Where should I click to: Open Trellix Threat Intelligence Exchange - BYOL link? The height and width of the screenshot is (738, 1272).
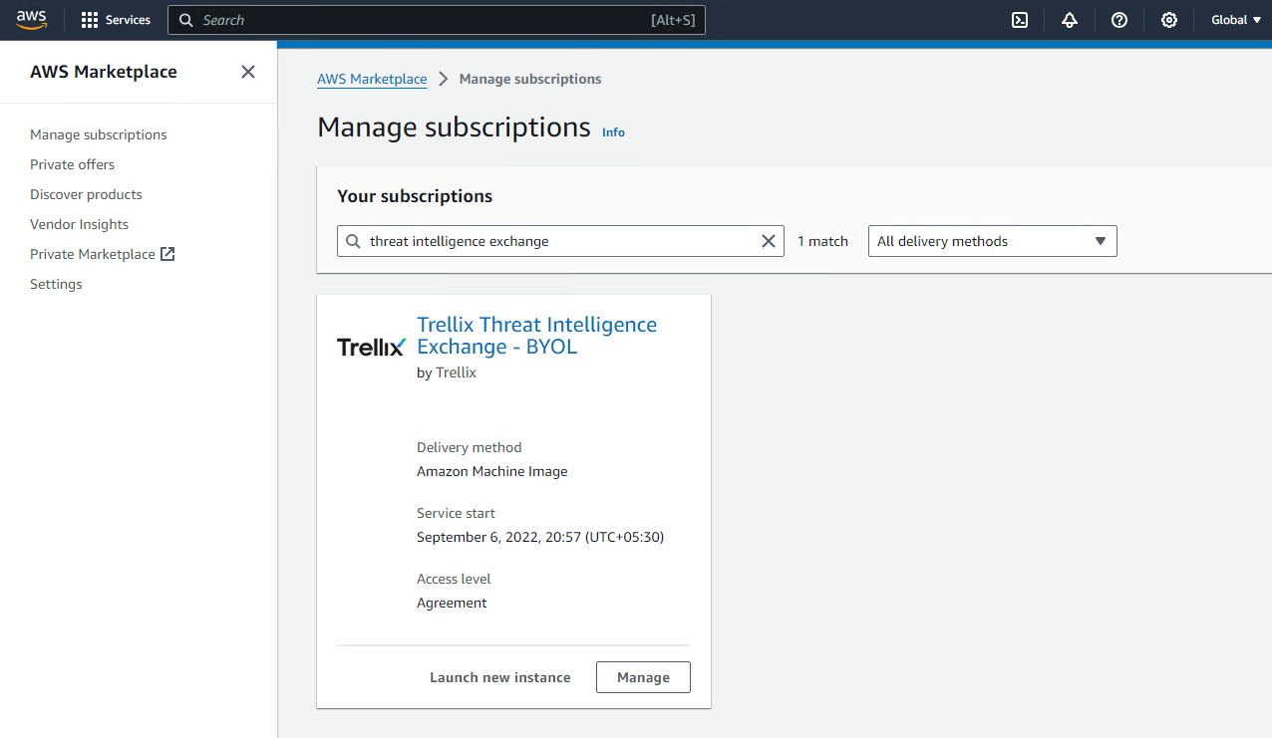click(x=536, y=336)
